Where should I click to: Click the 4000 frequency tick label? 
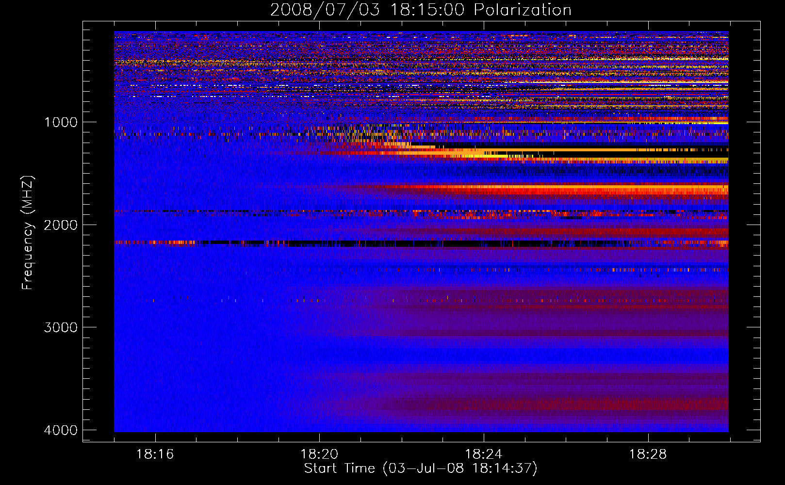pyautogui.click(x=61, y=430)
